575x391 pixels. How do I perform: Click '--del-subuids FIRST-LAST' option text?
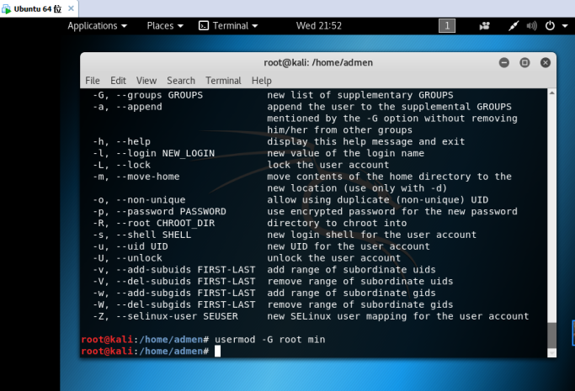[185, 282]
